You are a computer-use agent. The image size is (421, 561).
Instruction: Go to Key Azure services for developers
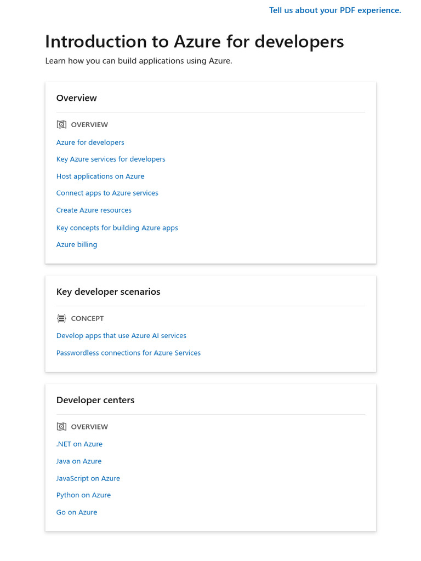[x=111, y=159]
